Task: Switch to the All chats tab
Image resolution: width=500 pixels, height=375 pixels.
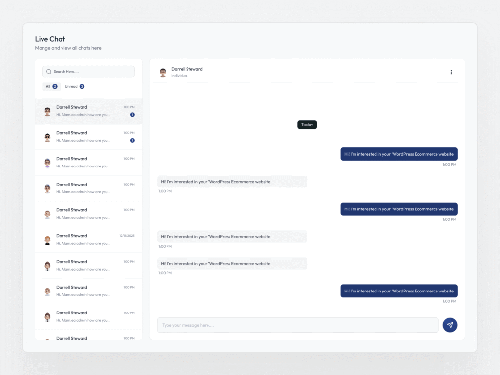Action: [x=51, y=86]
